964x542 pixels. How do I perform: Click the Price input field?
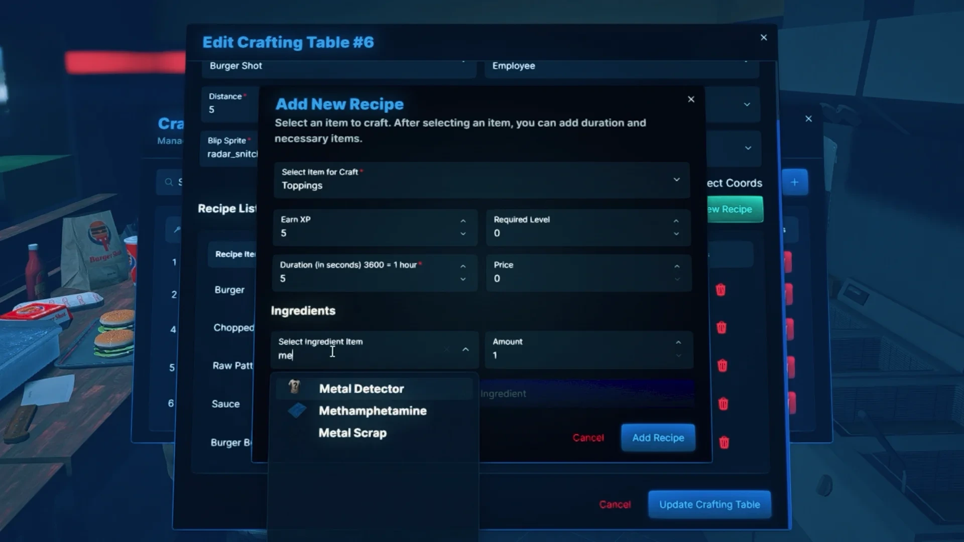[588, 273]
